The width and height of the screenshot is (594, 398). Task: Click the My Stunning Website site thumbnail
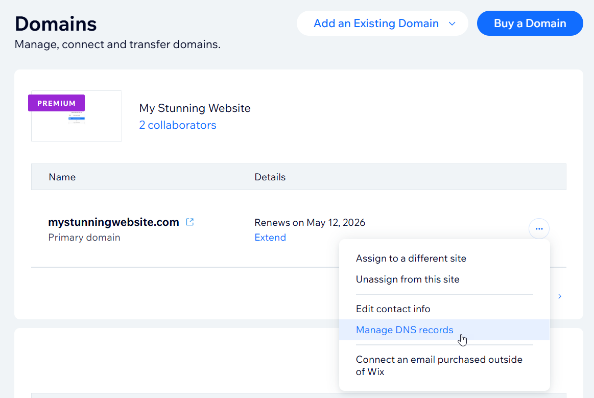77,116
